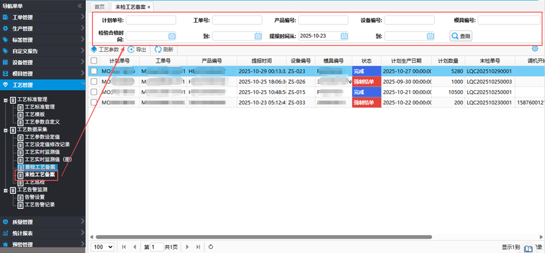
Task: Check the row with equipment ZS-033
Action: [94, 103]
